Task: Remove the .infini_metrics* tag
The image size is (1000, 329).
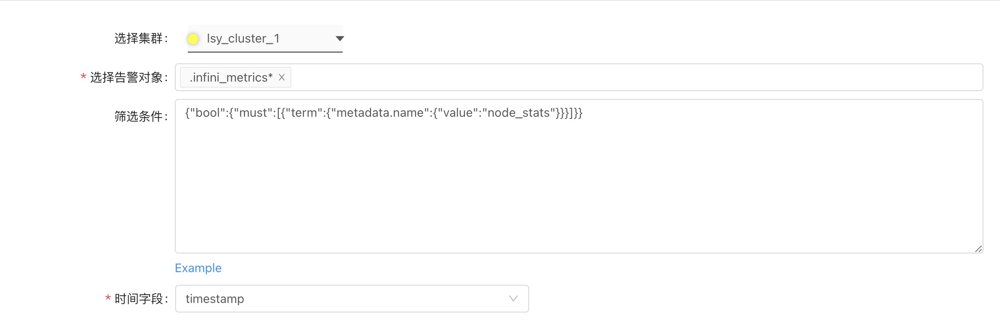Action: 282,77
